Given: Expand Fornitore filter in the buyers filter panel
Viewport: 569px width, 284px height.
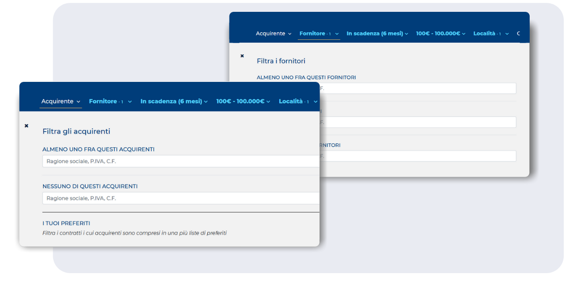Looking at the screenshot, I should point(106,101).
